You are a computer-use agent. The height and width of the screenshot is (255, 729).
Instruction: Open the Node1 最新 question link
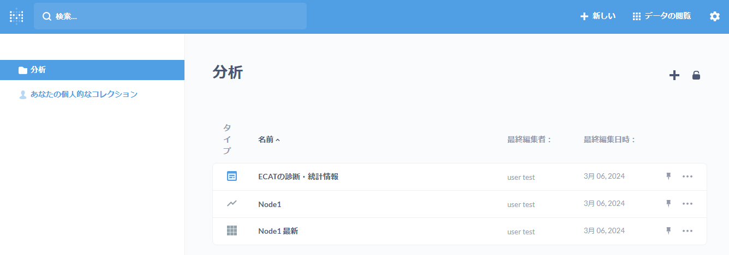pyautogui.click(x=278, y=231)
